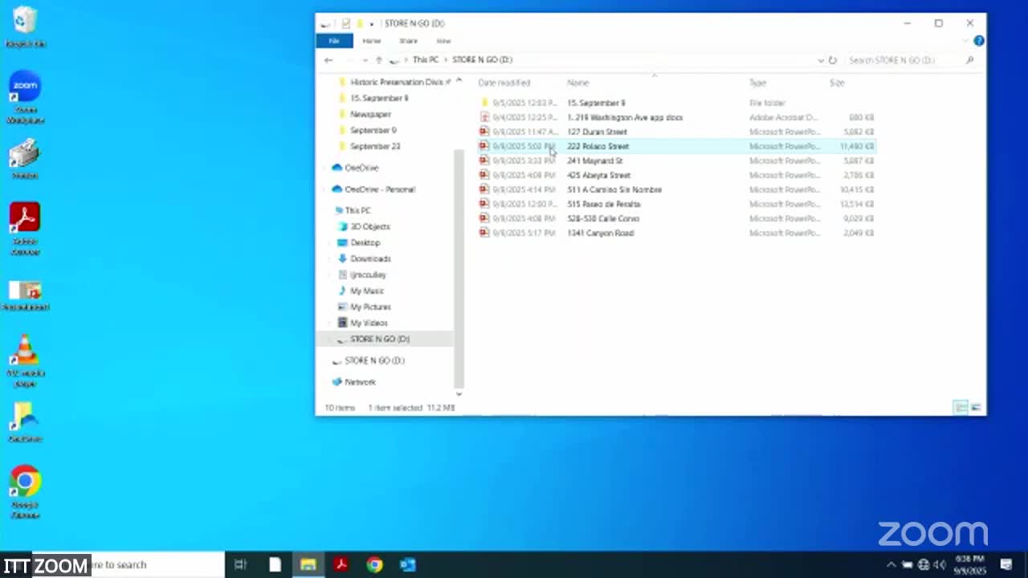Click the Search STORE N GO field

(904, 60)
